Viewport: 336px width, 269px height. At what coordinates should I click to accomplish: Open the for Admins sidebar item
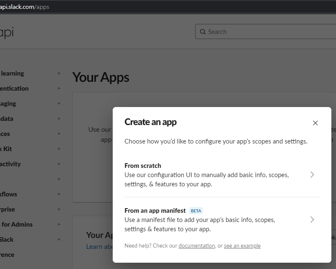[x=16, y=225]
